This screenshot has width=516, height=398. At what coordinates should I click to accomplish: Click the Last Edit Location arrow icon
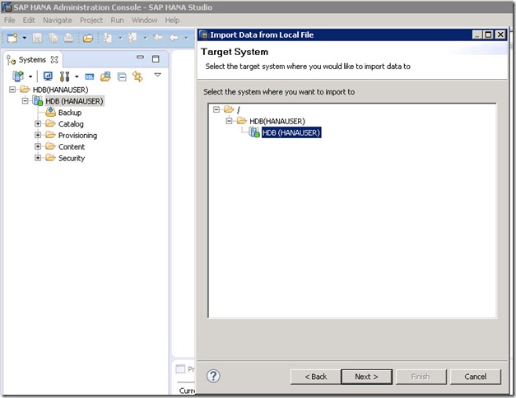click(158, 38)
